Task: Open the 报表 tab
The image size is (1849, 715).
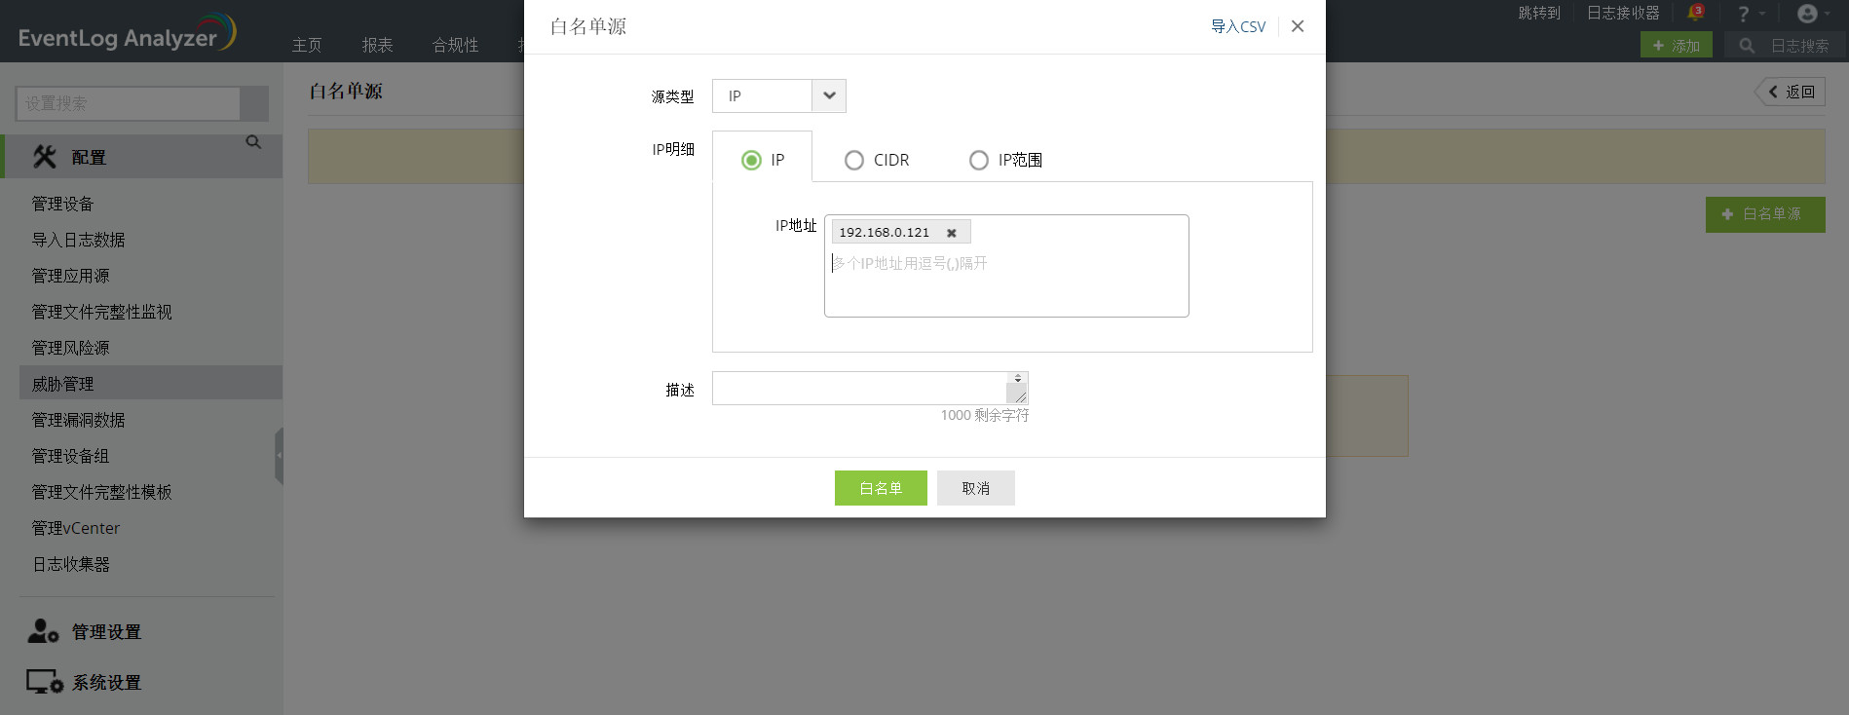Action: tap(378, 45)
